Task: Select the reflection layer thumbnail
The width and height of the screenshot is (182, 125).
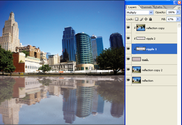Action: pos(136,80)
